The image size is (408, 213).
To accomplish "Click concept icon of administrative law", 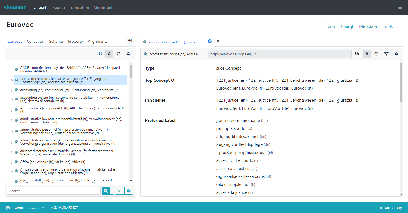I will tap(17, 120).
